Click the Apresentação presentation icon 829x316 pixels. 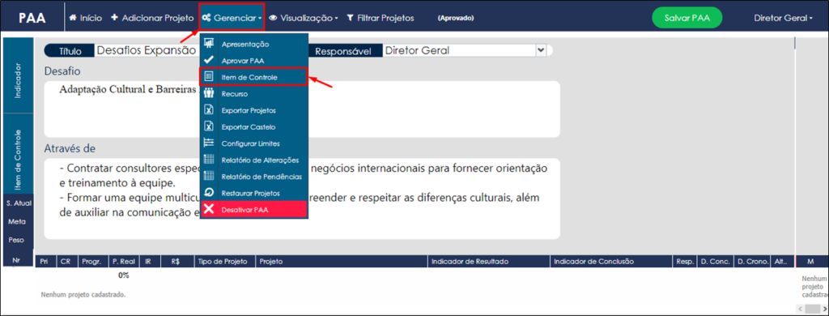(209, 44)
